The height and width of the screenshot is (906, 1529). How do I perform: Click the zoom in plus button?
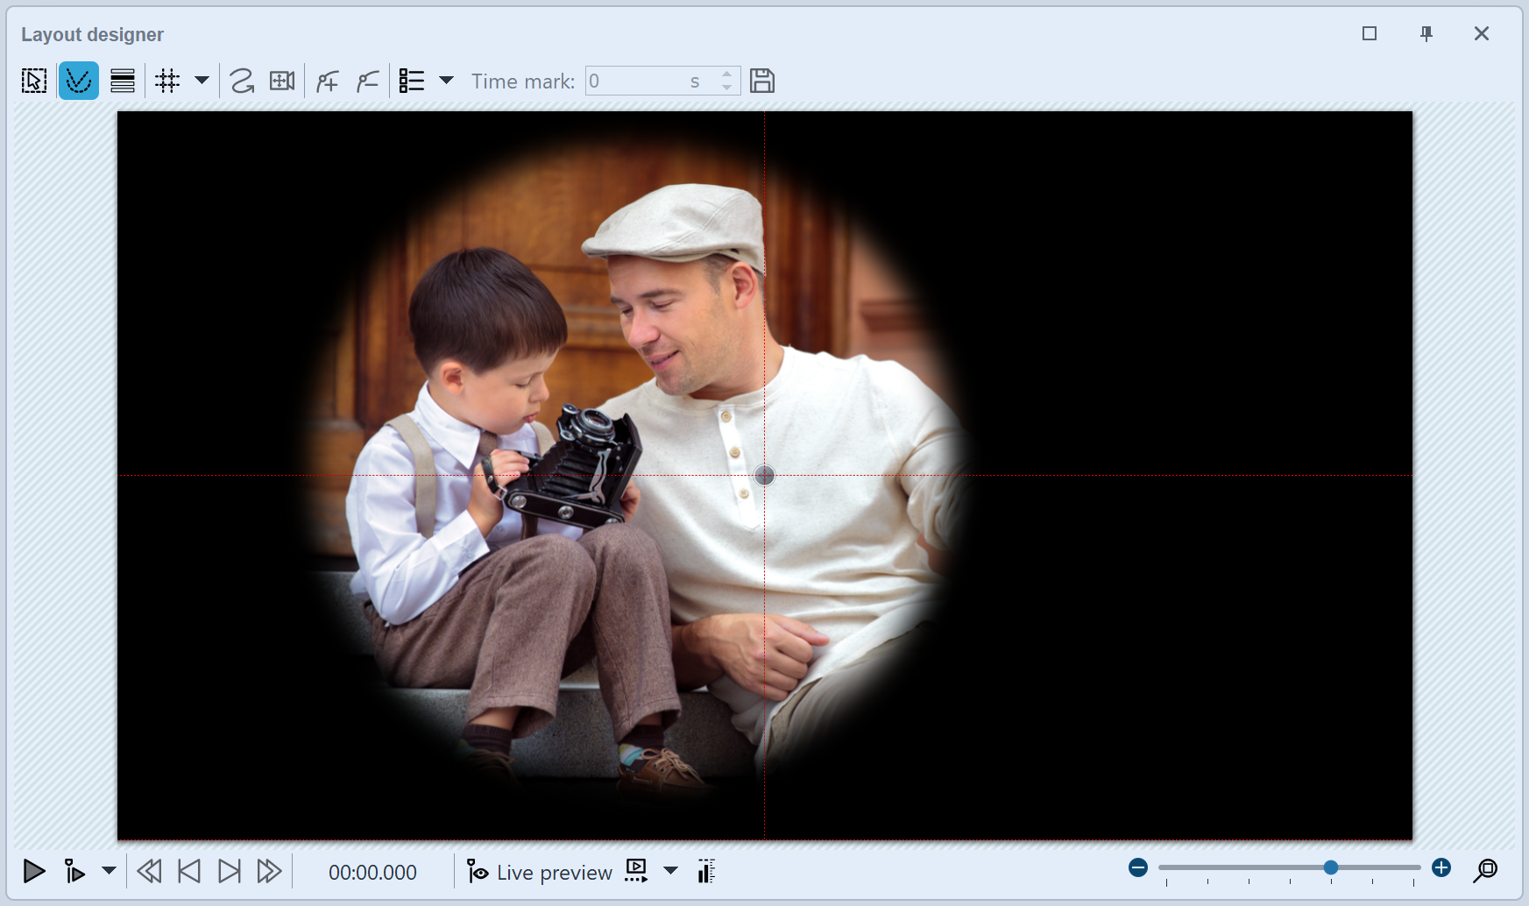[1441, 868]
